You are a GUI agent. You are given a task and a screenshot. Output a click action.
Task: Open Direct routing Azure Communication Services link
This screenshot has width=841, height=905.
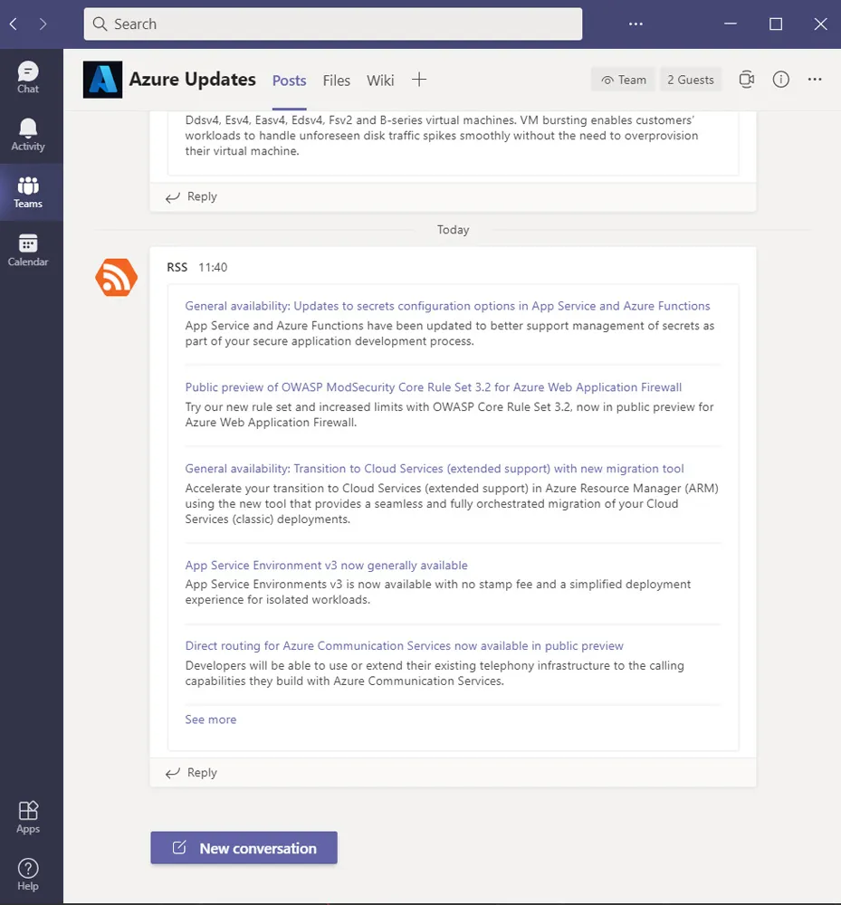pyautogui.click(x=404, y=646)
